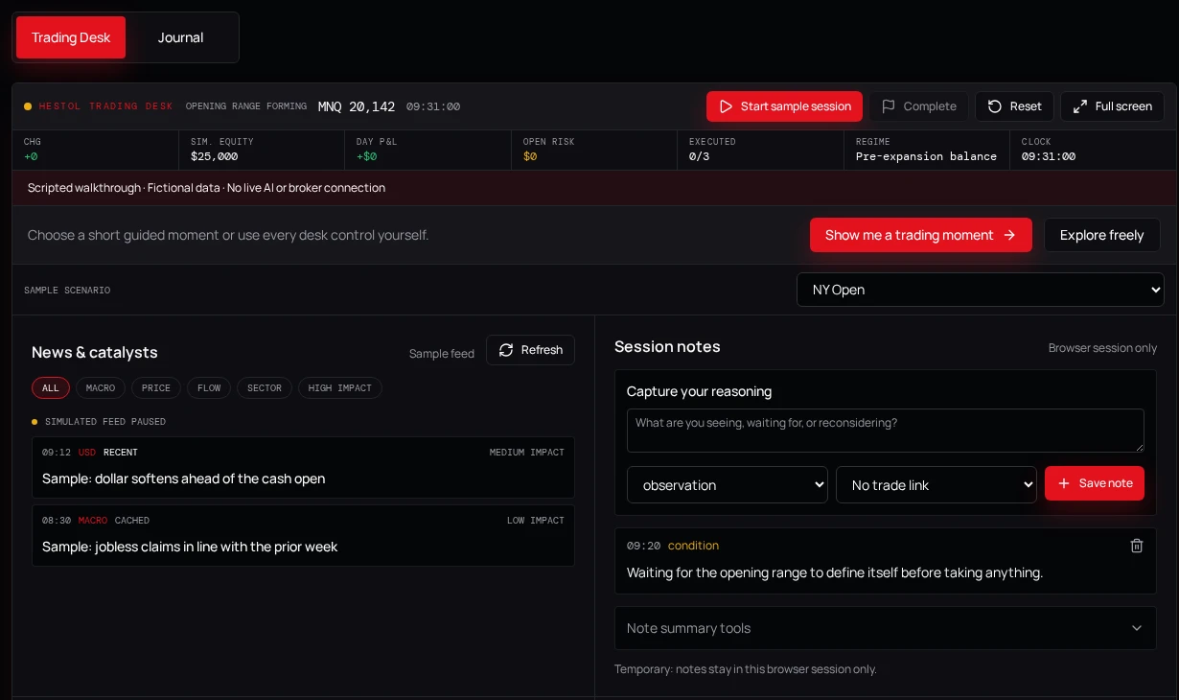Image resolution: width=1179 pixels, height=700 pixels.
Task: Click the play icon in Start sample session
Action: (x=726, y=106)
